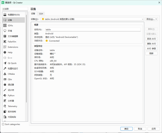The image size is (162, 133).
Task: Click the 'Android Device:table' auto-detect text
Action: coord(66,37)
